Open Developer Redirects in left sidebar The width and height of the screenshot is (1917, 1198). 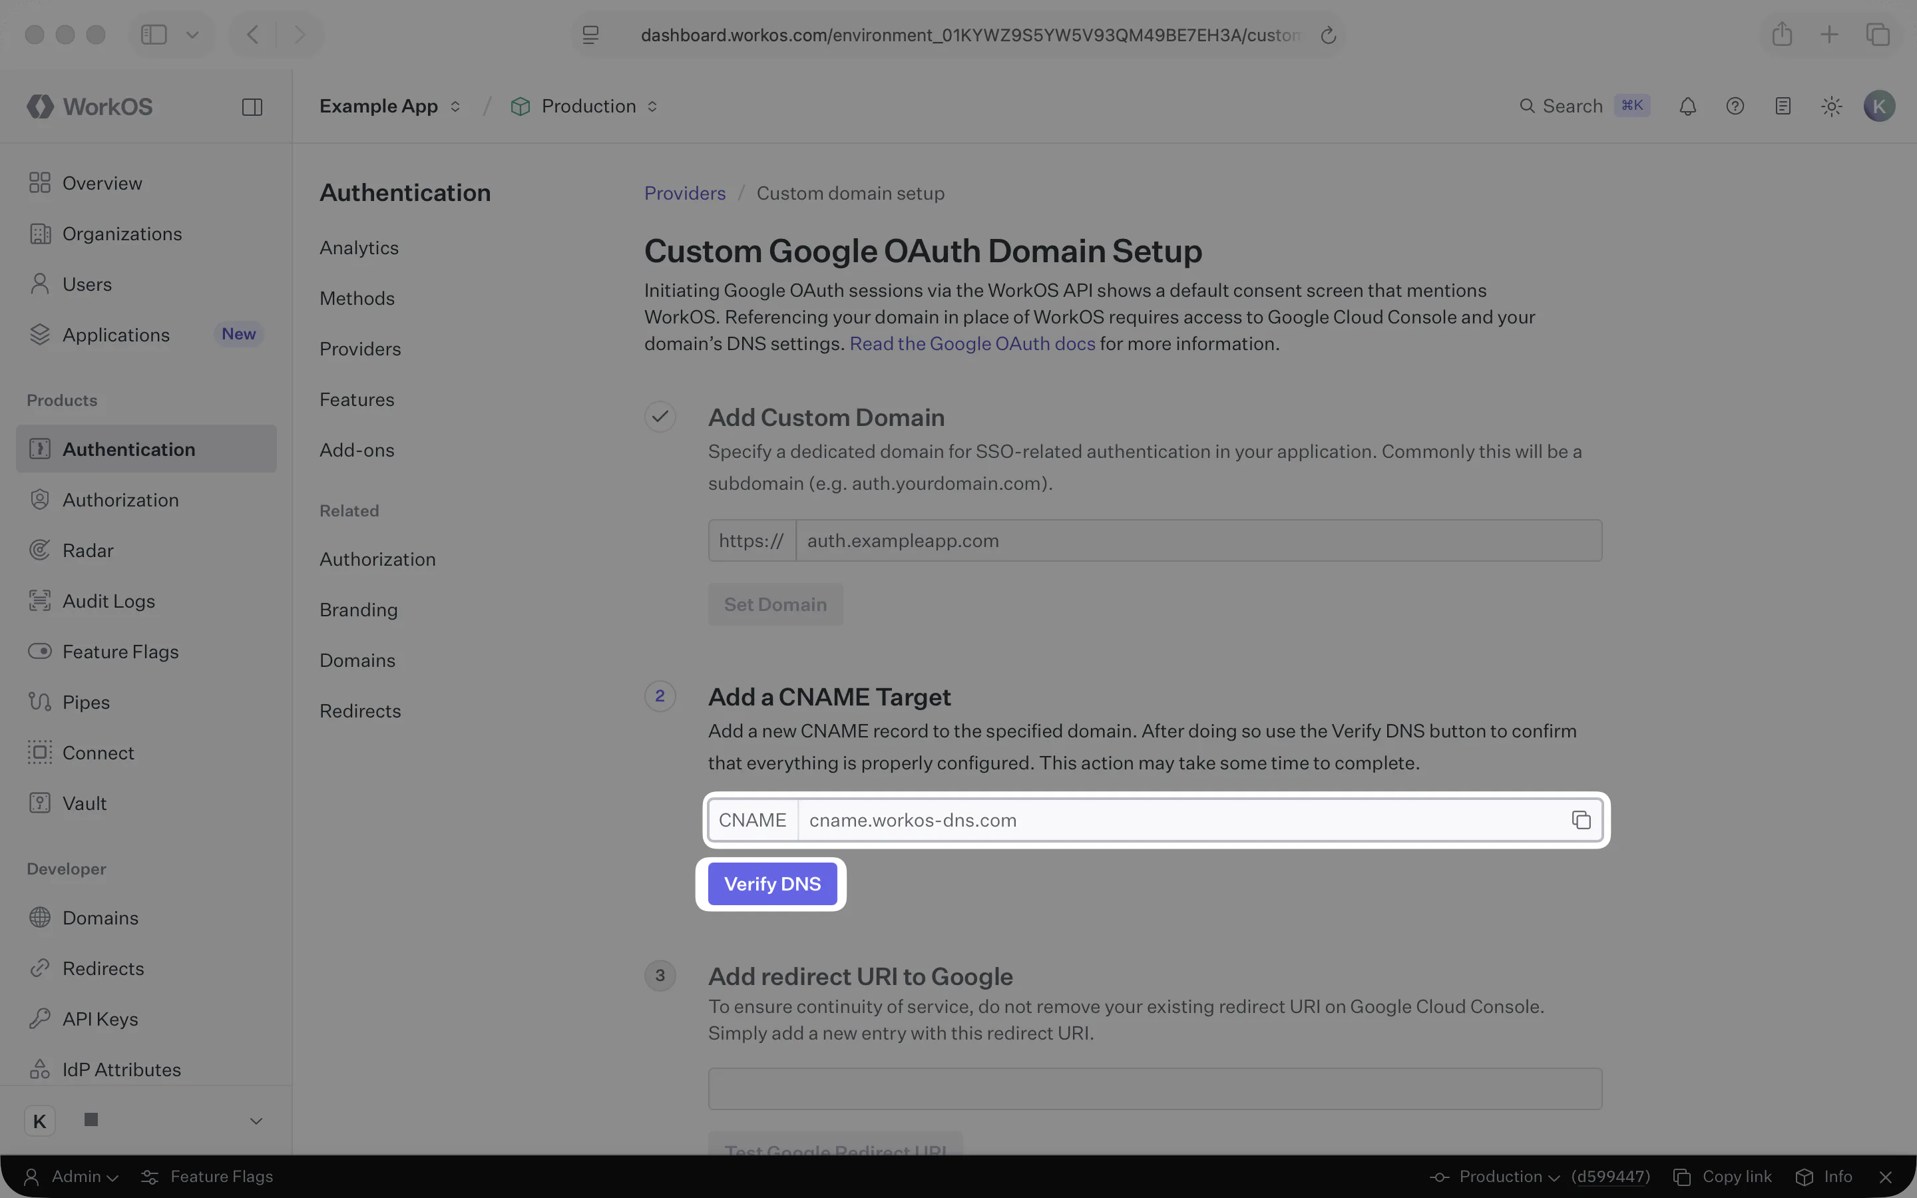[x=146, y=969]
